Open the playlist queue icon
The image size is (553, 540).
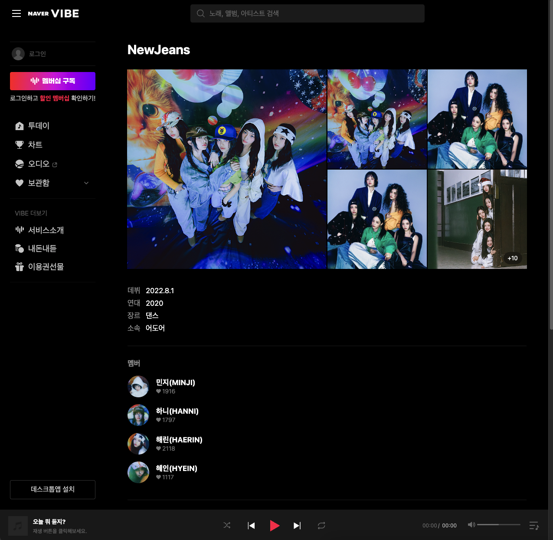[534, 526]
